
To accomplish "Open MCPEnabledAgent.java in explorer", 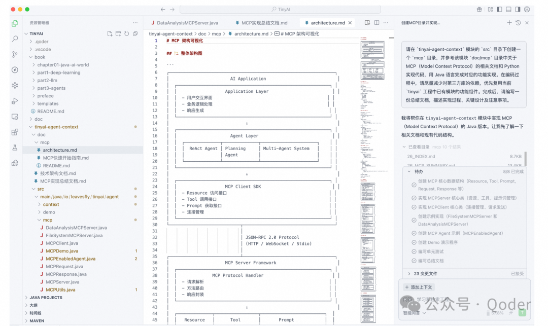I will coord(71,259).
